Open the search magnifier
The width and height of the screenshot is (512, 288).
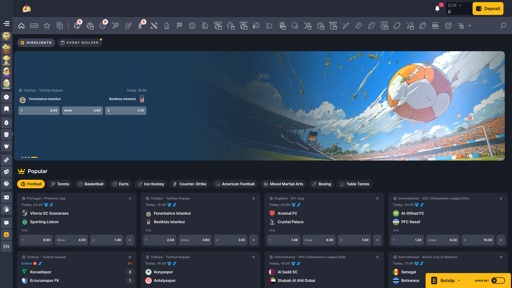click(503, 26)
